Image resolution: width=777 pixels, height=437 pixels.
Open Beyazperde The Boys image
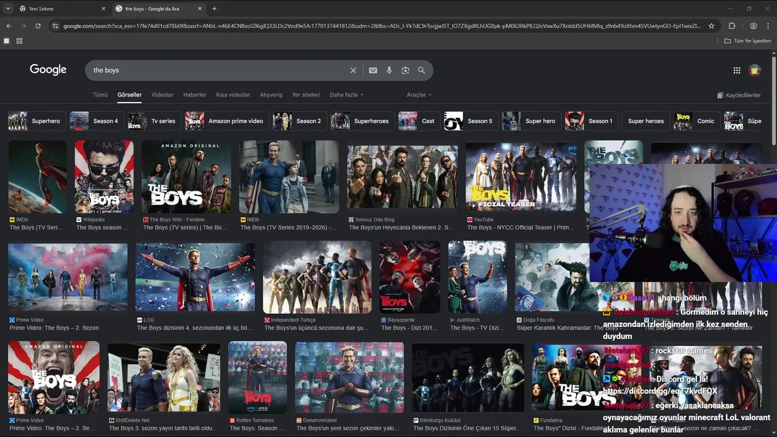[x=410, y=277]
